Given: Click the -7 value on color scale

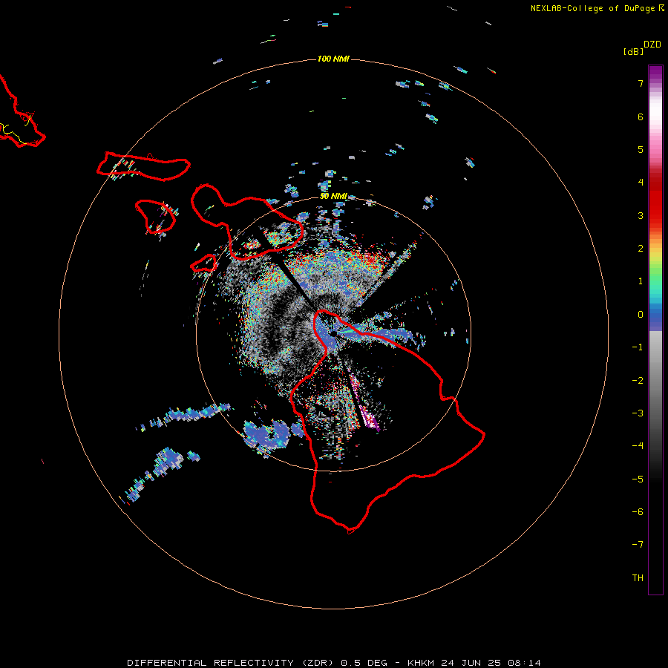Looking at the screenshot, I should (638, 545).
